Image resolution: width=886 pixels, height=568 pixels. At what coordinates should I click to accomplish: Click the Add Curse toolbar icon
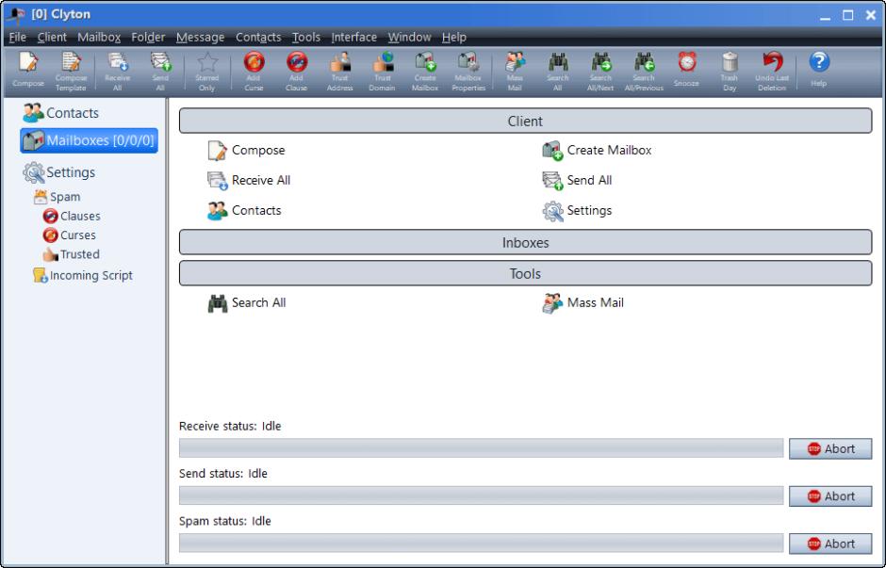tap(254, 72)
